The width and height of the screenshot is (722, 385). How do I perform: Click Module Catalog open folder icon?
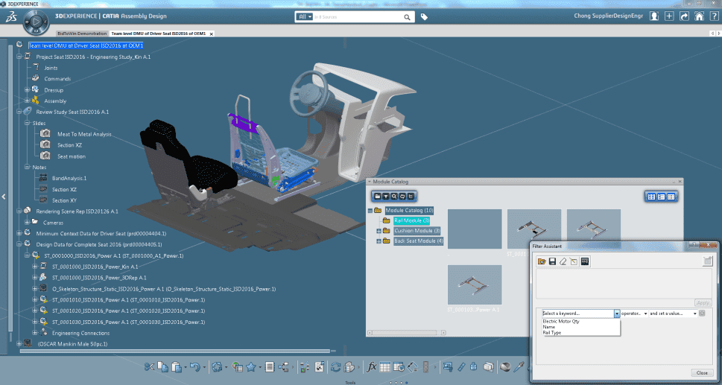pos(377,196)
